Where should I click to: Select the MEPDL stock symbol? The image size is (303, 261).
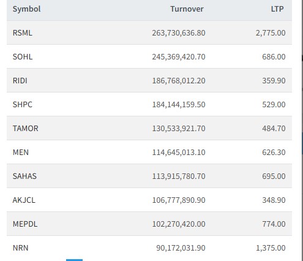25,224
